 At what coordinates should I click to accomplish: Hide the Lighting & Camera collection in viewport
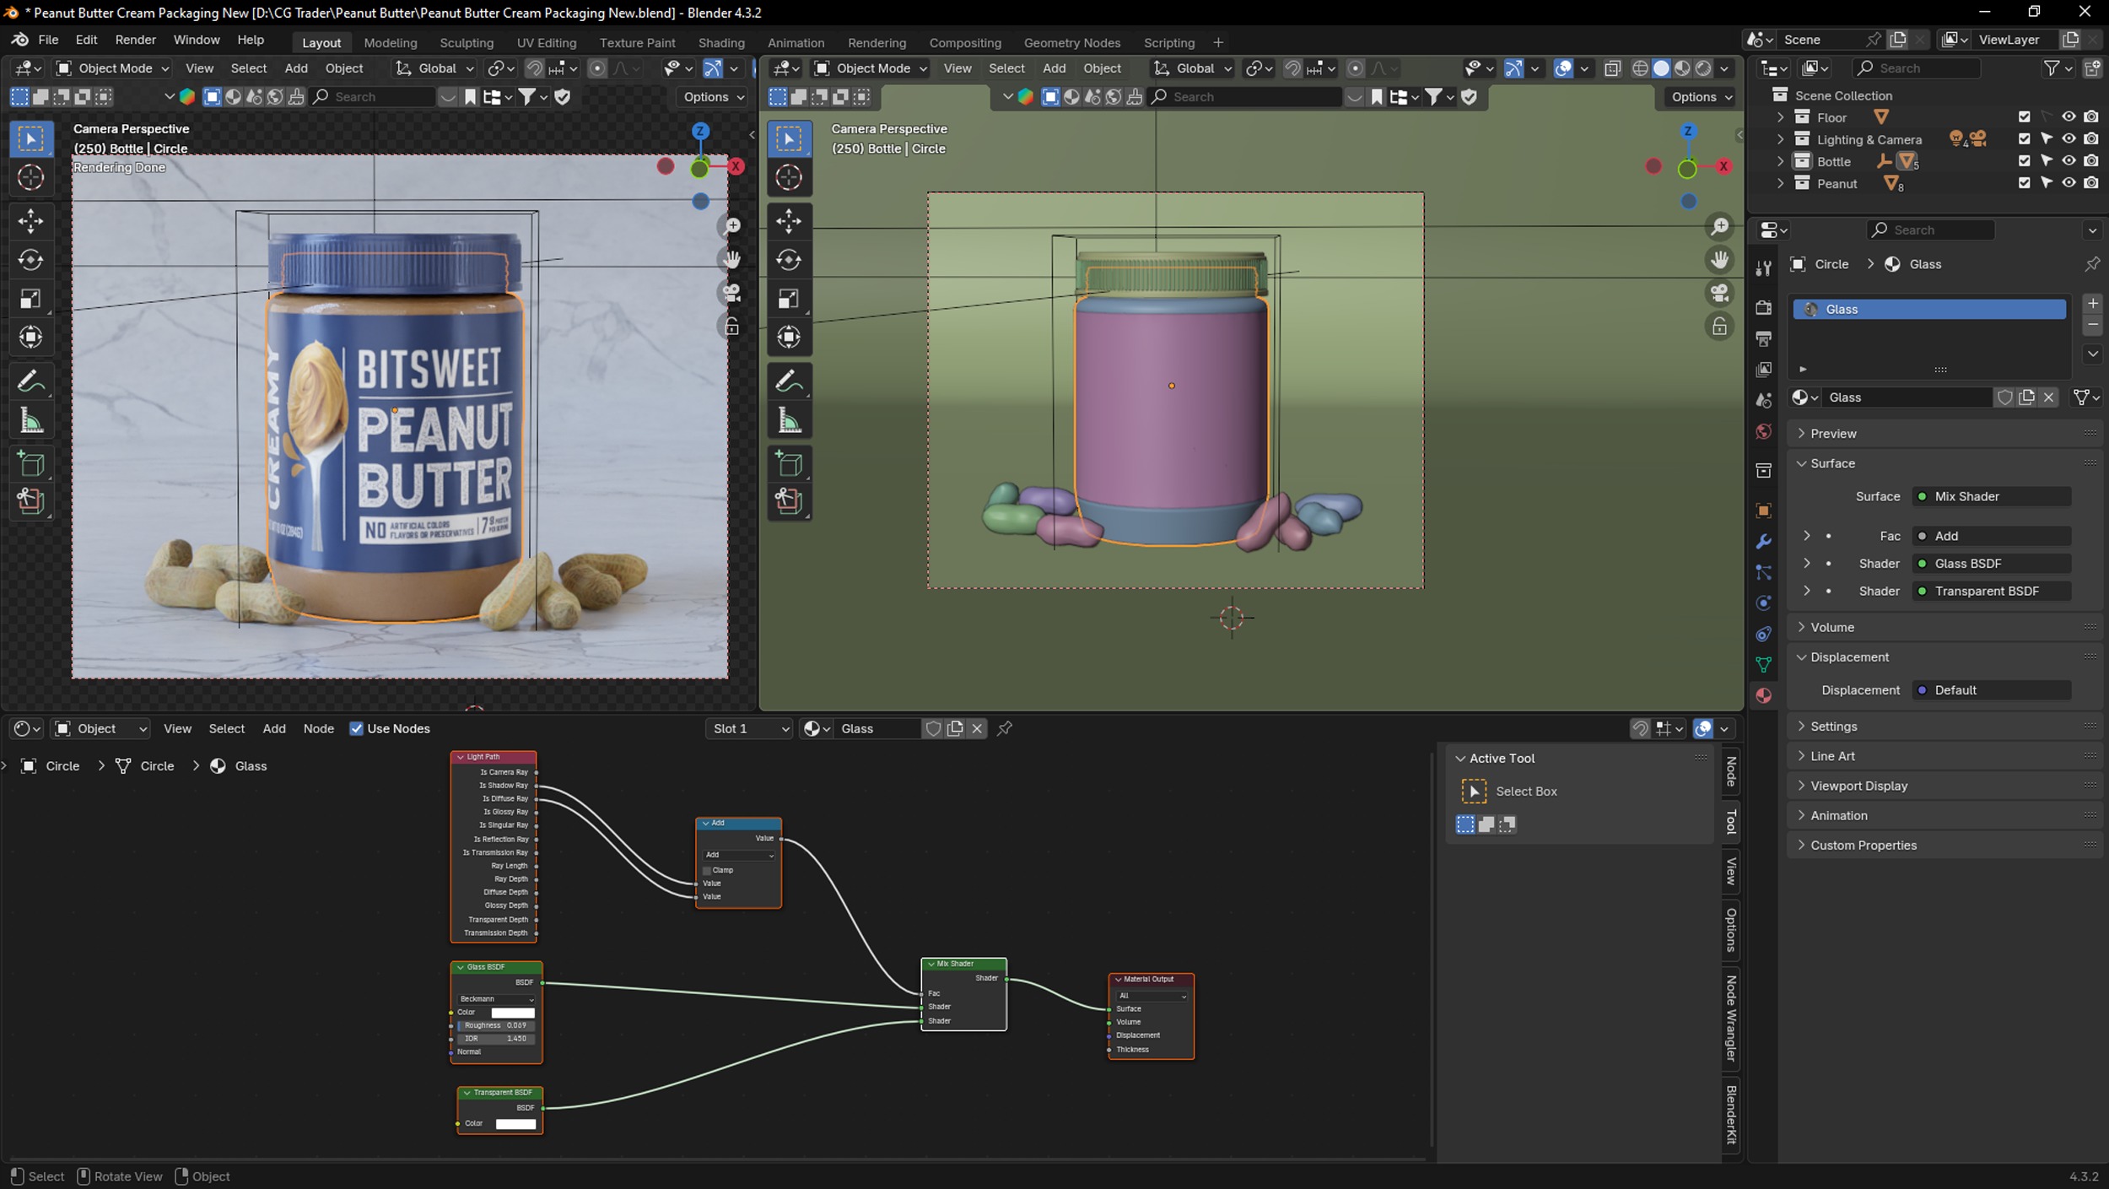pos(2069,139)
